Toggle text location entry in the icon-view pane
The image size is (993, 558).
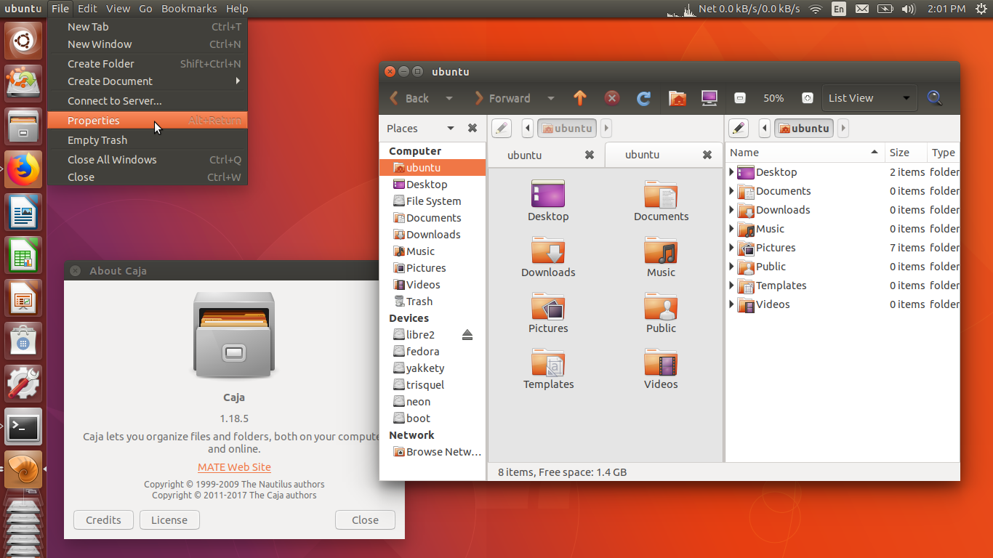pyautogui.click(x=502, y=129)
